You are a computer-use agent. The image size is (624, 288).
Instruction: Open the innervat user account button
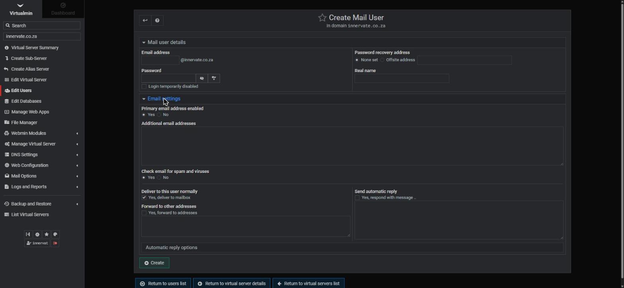(37, 243)
